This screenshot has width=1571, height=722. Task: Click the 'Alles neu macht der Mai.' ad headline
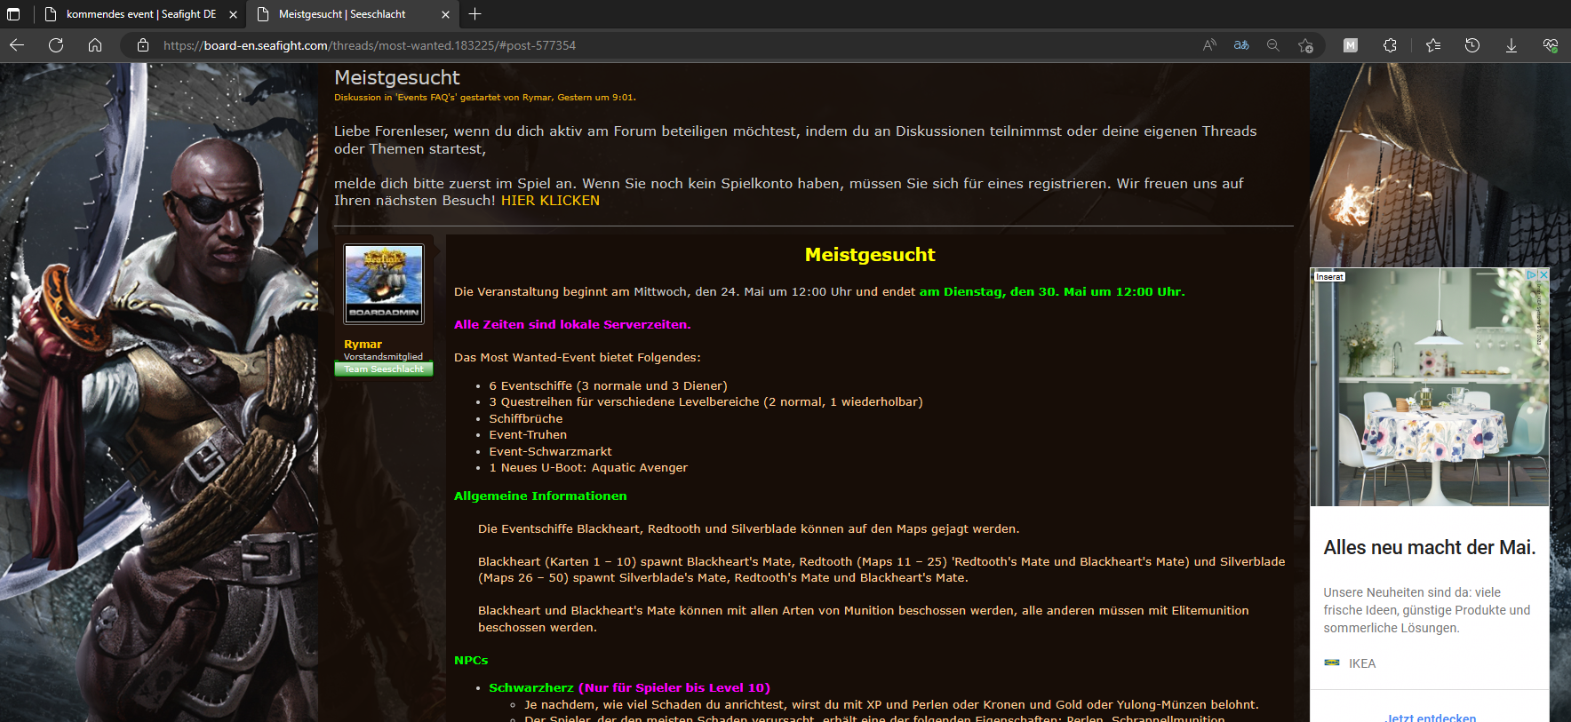[x=1430, y=548]
